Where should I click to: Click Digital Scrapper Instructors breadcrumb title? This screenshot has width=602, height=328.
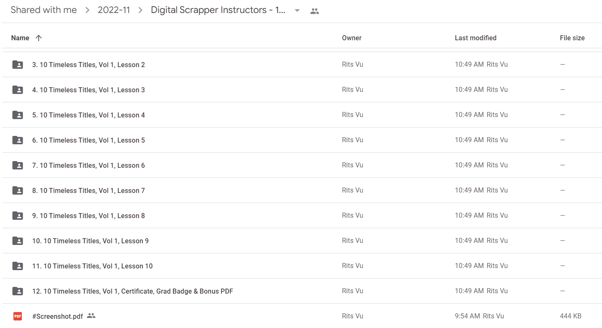coord(218,10)
